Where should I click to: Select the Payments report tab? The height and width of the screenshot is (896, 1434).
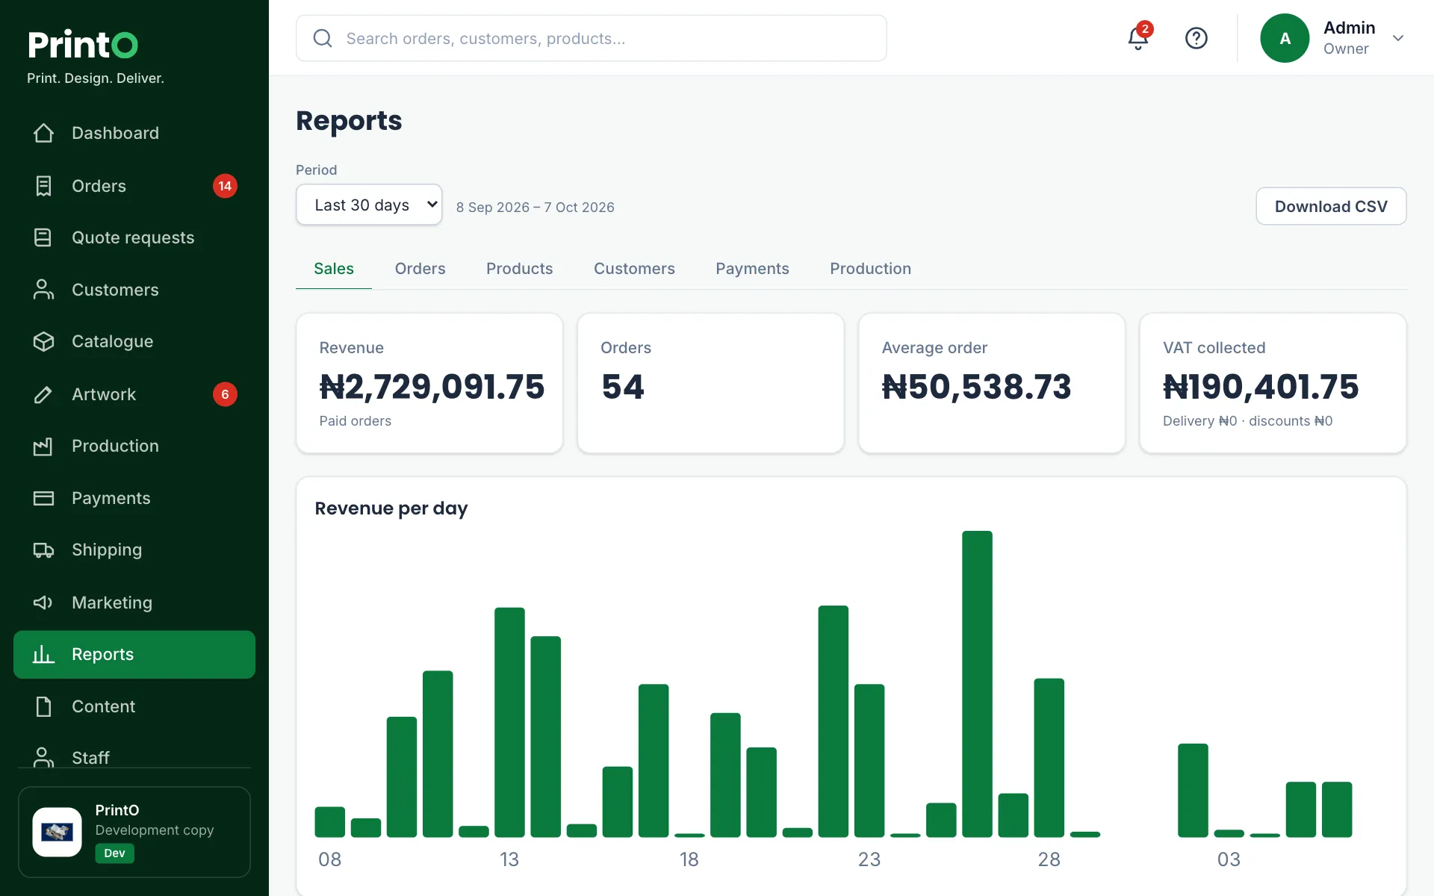(752, 269)
